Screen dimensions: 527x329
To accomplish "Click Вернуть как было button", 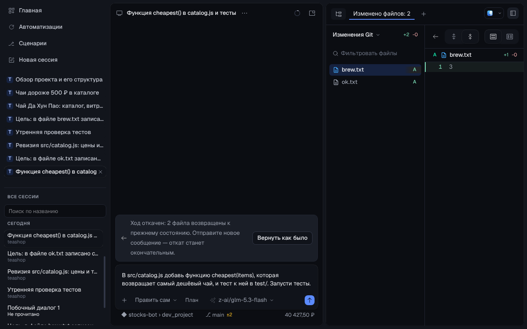I will pos(282,238).
